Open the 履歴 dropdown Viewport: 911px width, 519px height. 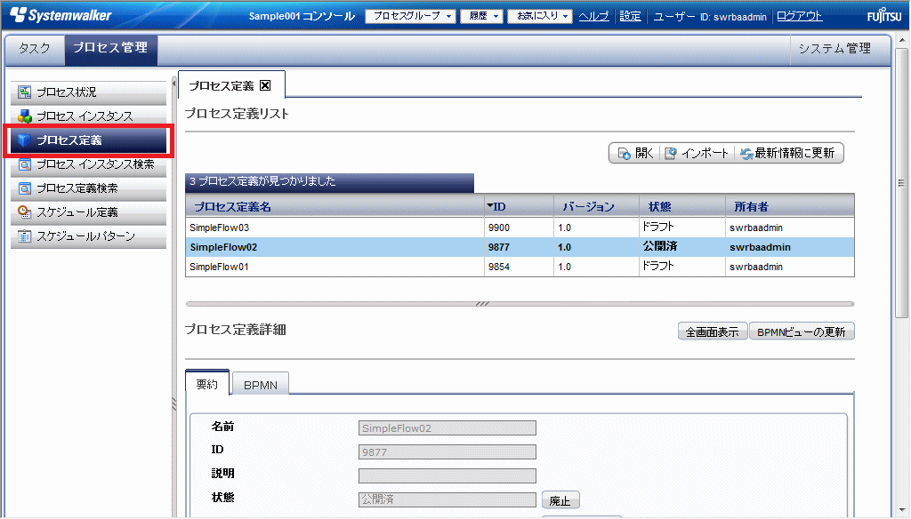tap(481, 16)
